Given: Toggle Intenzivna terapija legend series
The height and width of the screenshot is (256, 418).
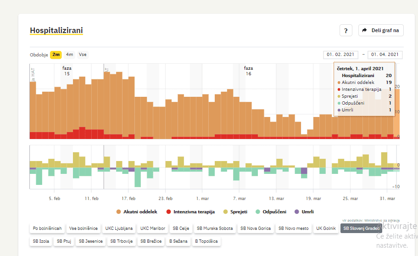Looking at the screenshot, I should [190, 211].
